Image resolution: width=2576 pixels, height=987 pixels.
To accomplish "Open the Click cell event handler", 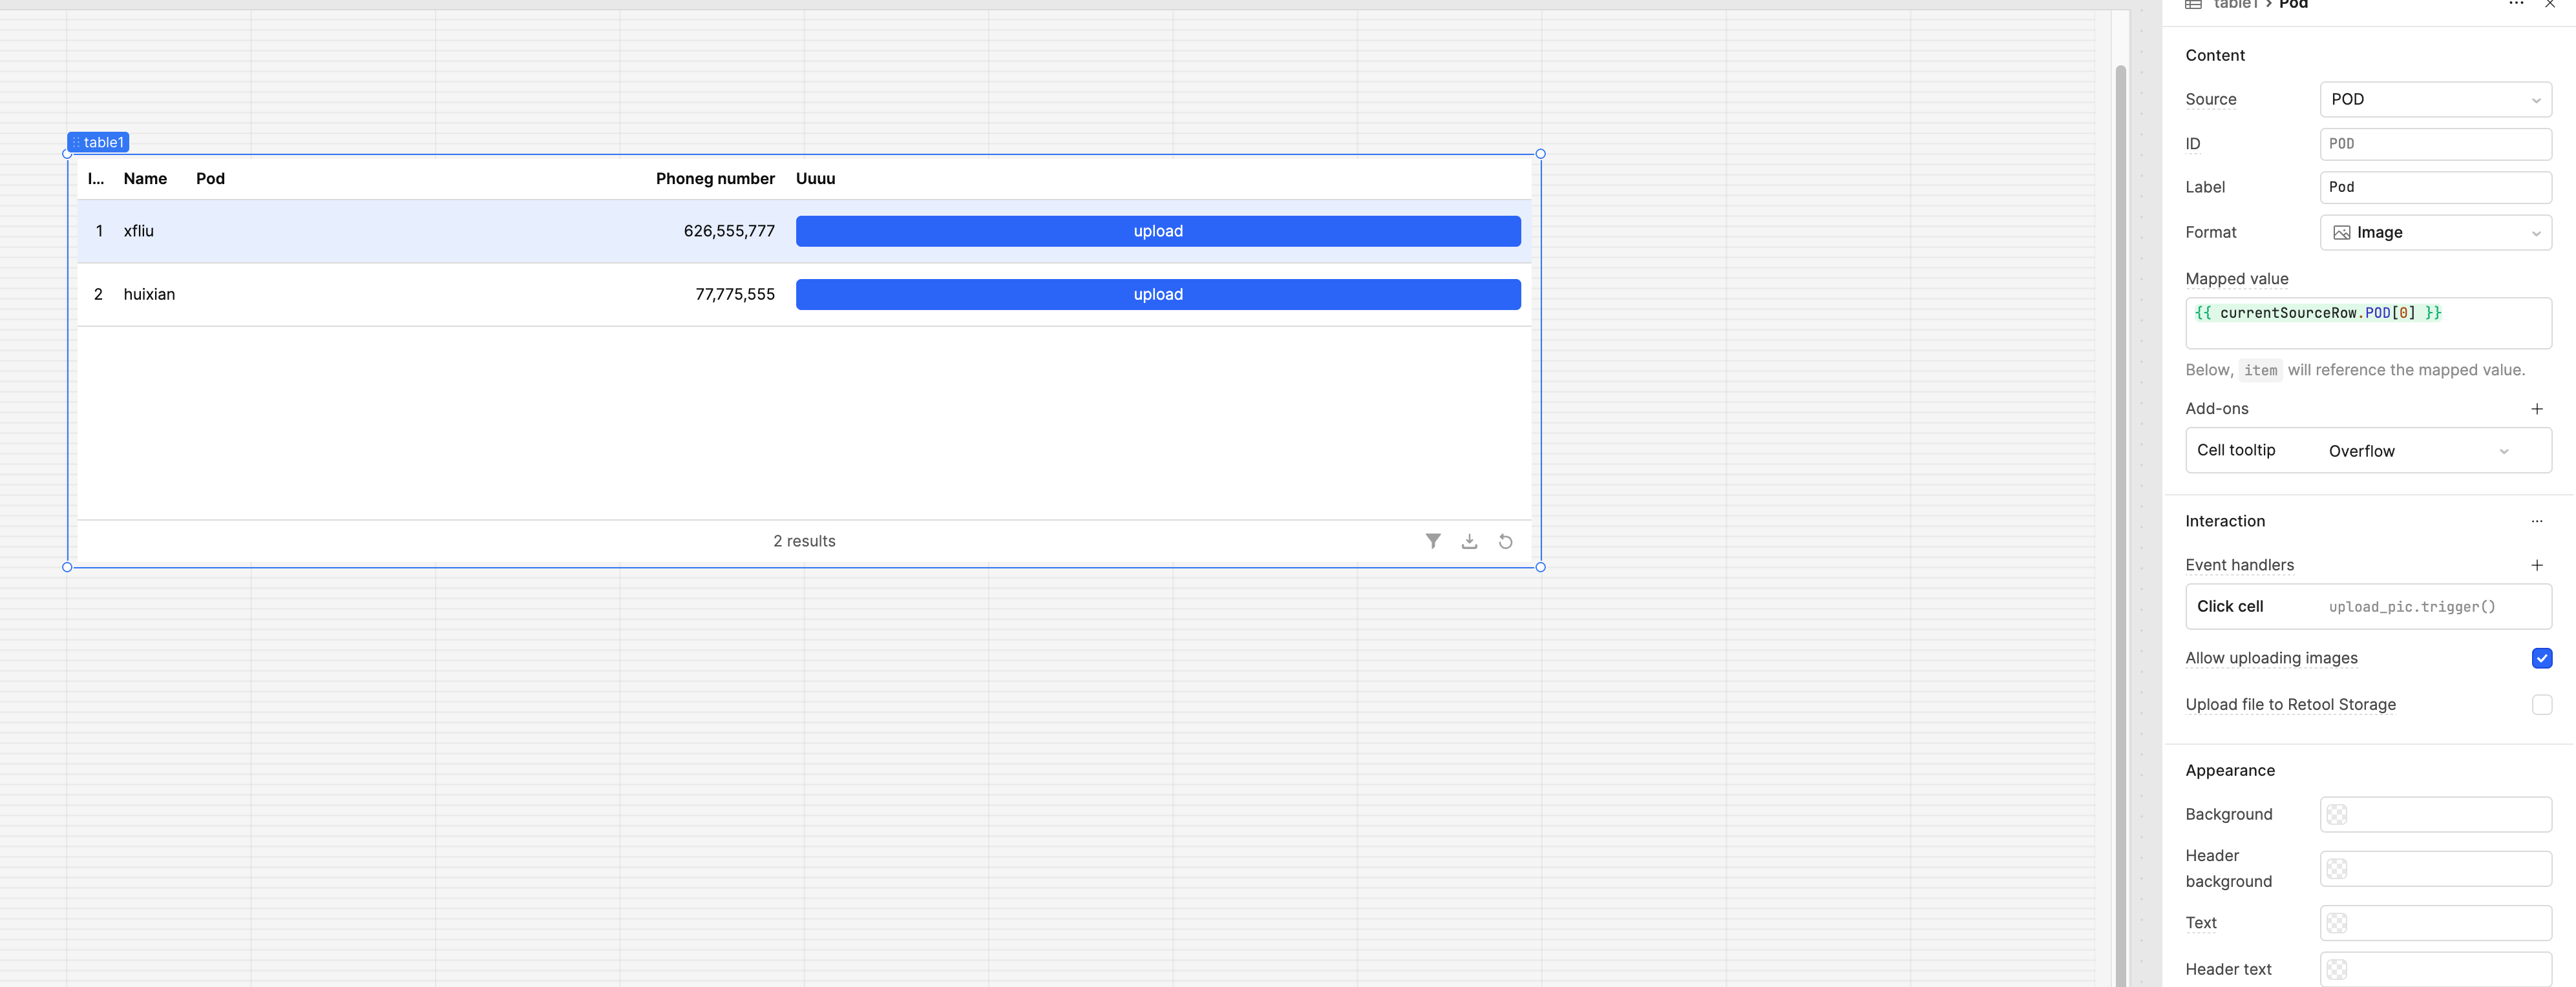I will point(2368,606).
